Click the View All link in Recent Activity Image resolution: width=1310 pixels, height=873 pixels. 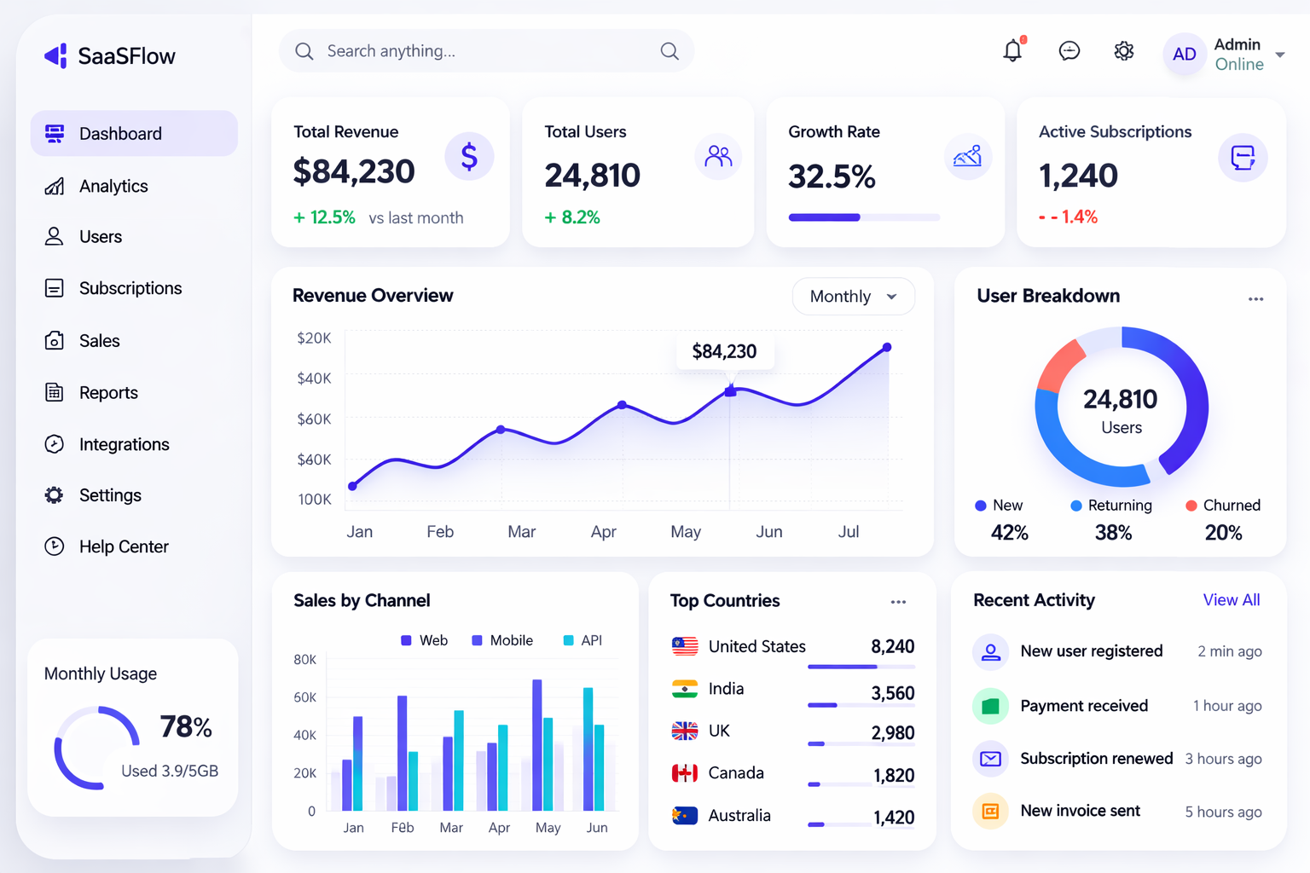pyautogui.click(x=1232, y=599)
